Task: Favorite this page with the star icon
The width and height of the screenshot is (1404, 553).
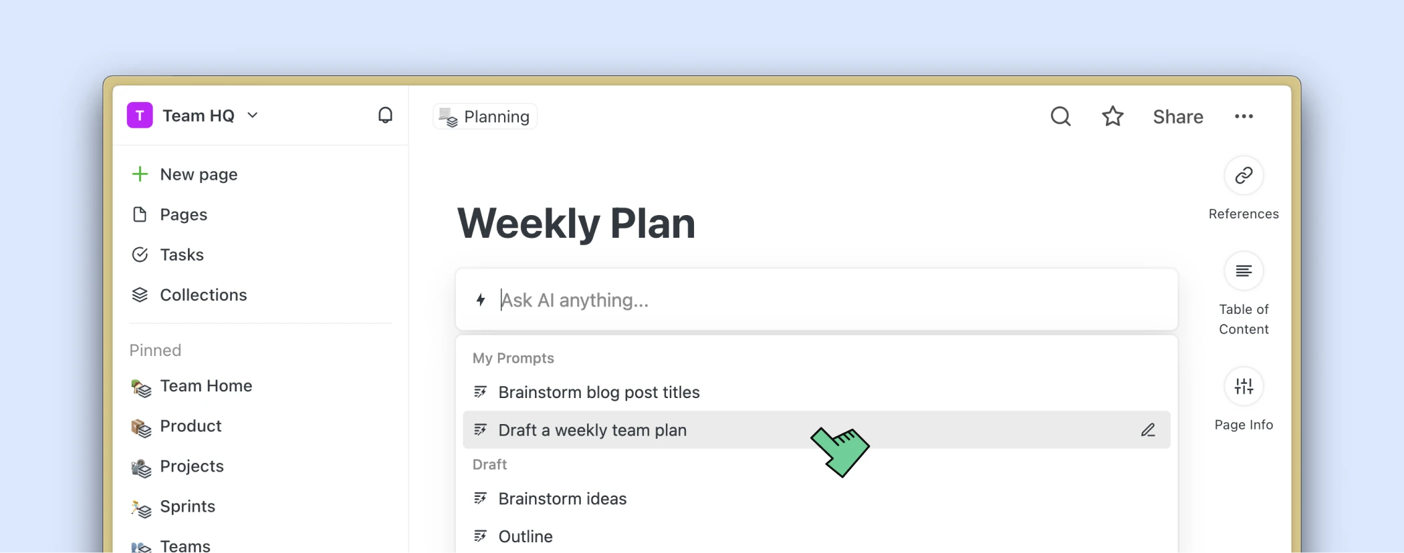Action: [1113, 116]
